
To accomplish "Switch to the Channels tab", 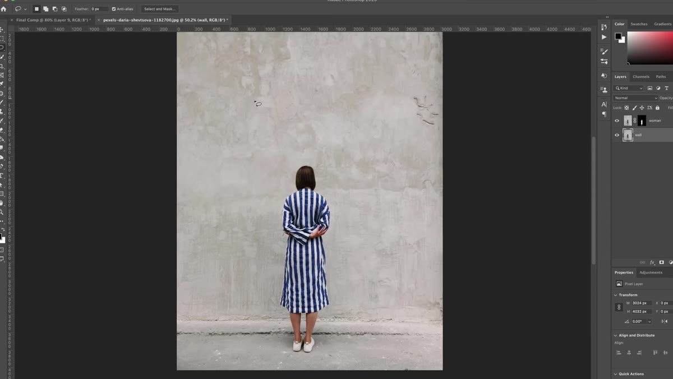I will 641,77.
